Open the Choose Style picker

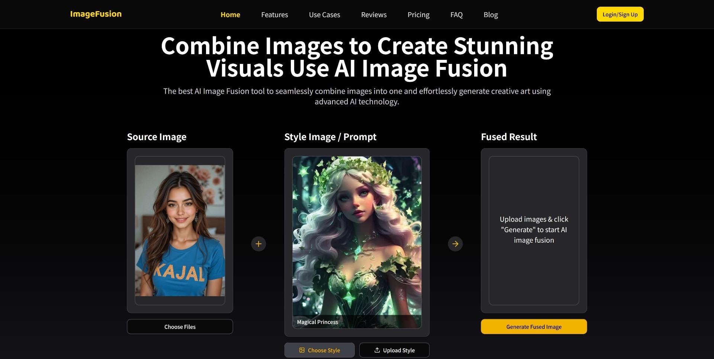pos(319,350)
